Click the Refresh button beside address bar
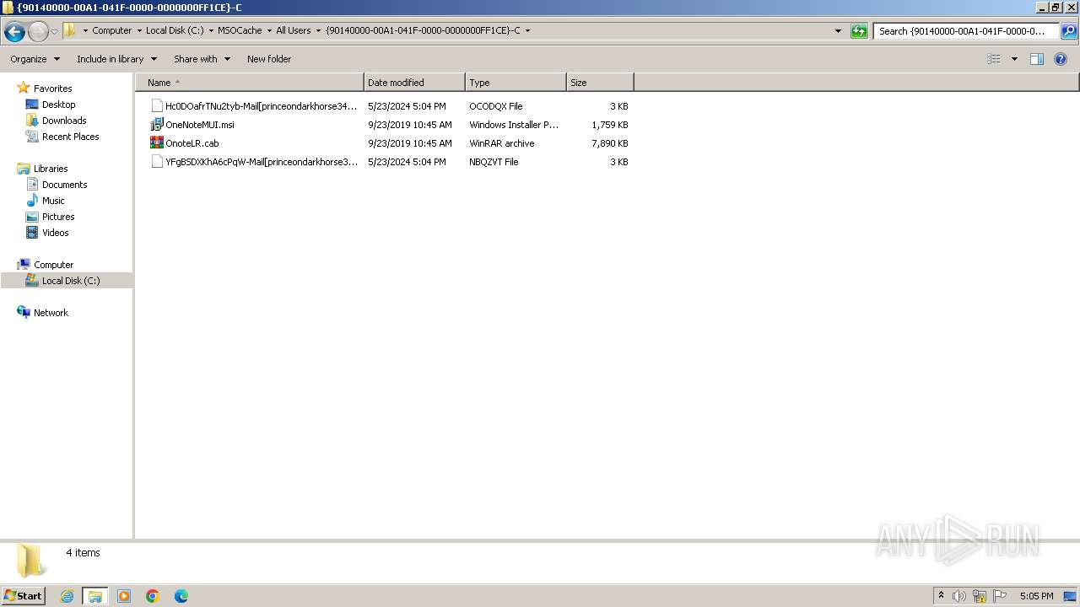This screenshot has width=1080, height=607. coord(859,31)
